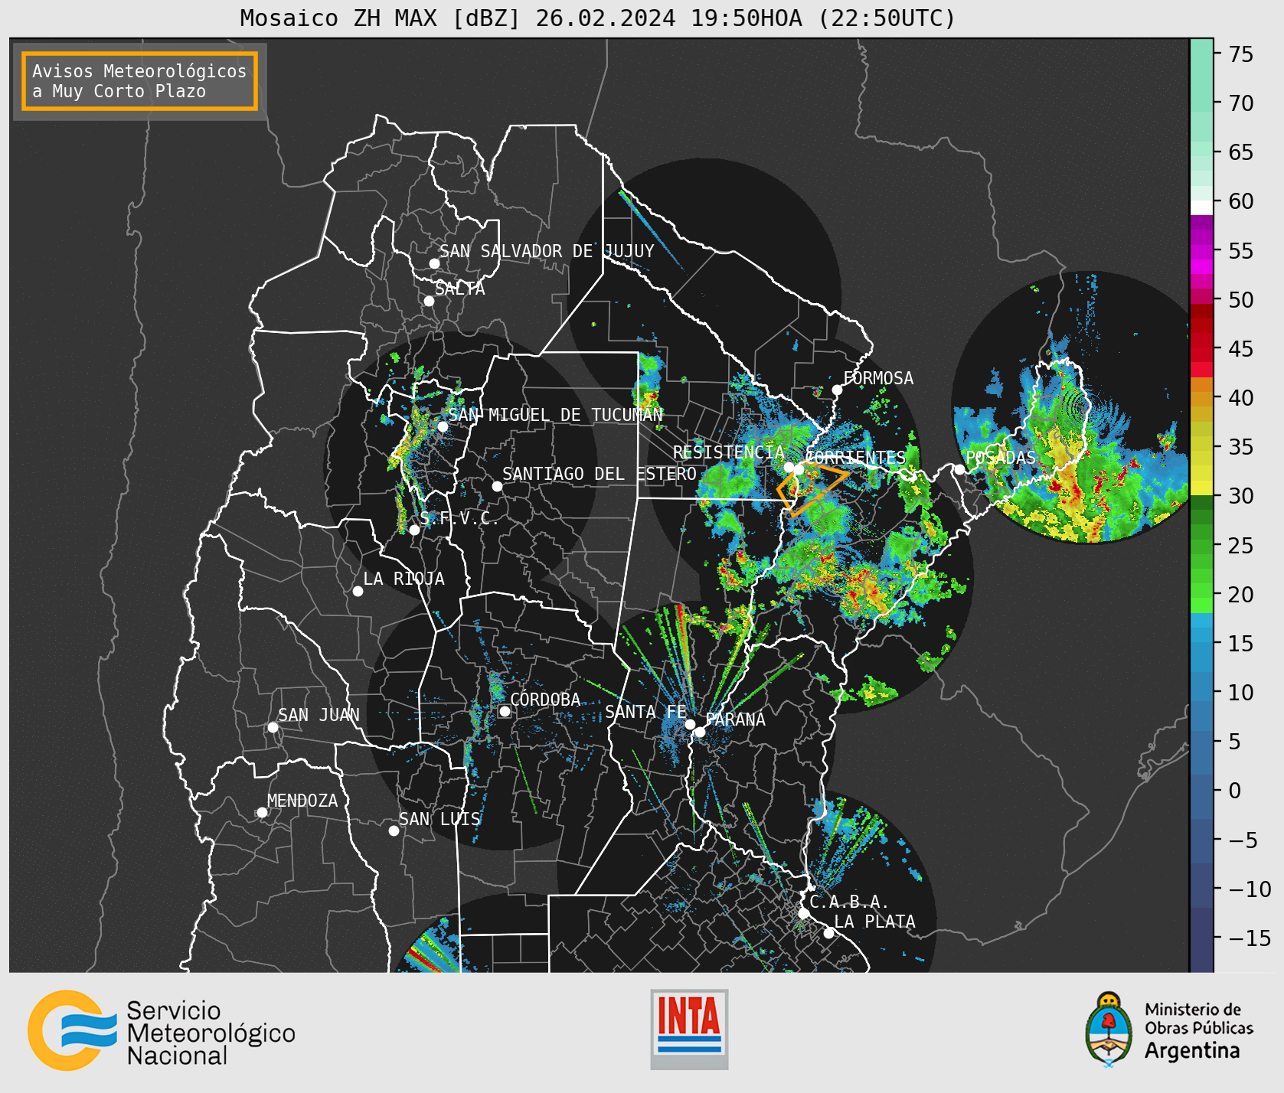Click the San Miguel de Tucumán city dot
1284x1093 pixels.
tap(443, 426)
